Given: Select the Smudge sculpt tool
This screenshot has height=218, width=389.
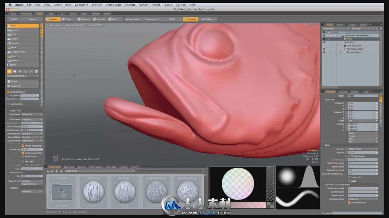Looking at the screenshot, I should point(23,43).
